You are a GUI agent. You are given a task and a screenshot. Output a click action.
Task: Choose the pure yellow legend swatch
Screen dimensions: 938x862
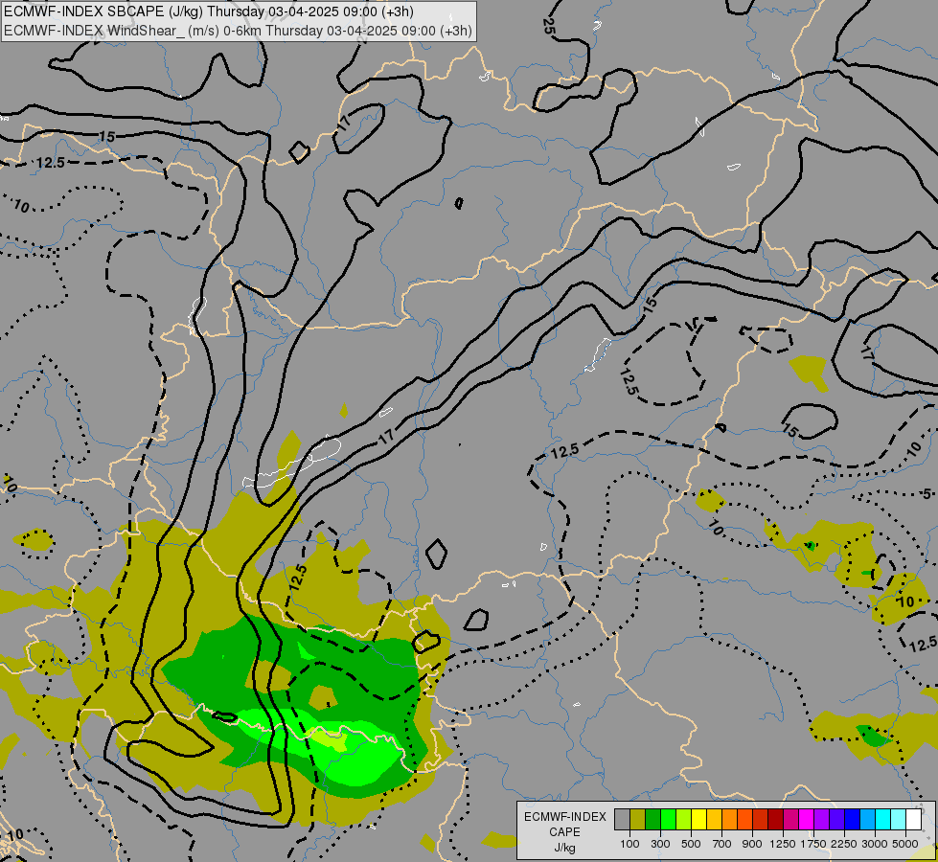pos(699,819)
